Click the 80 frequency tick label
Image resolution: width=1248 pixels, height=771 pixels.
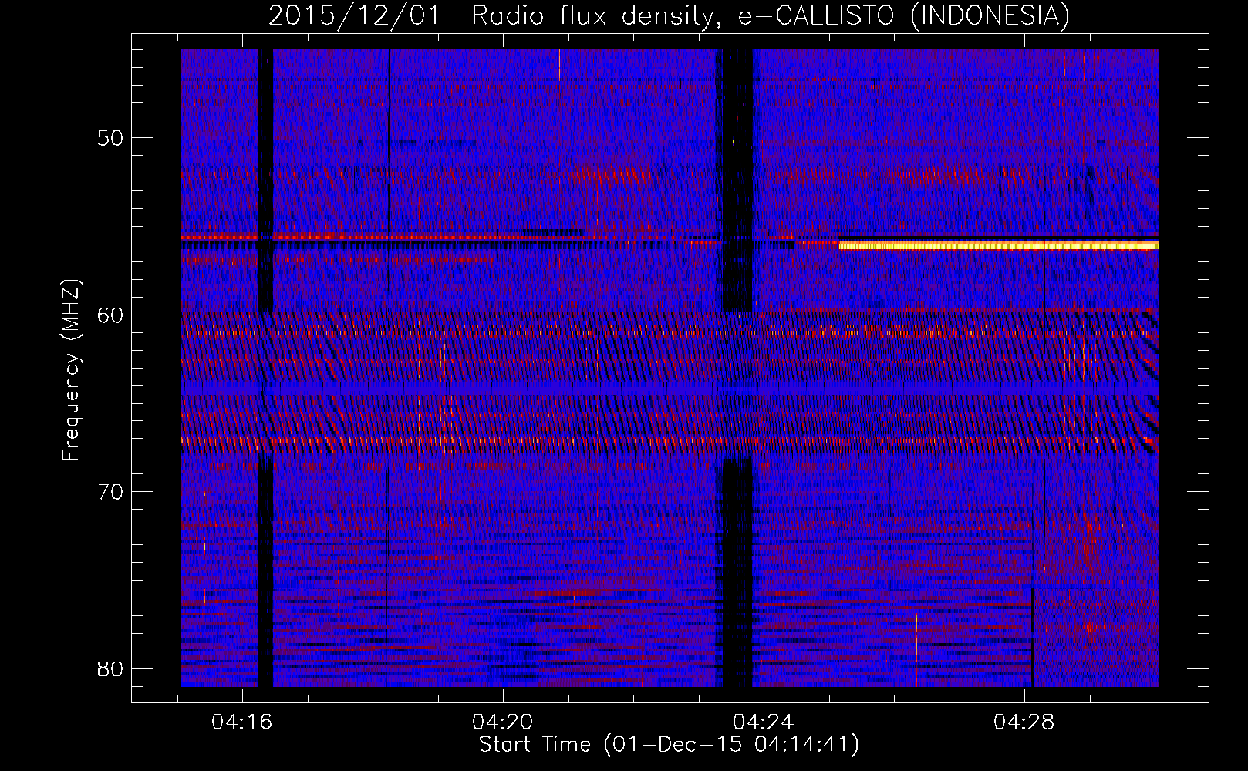tap(111, 668)
